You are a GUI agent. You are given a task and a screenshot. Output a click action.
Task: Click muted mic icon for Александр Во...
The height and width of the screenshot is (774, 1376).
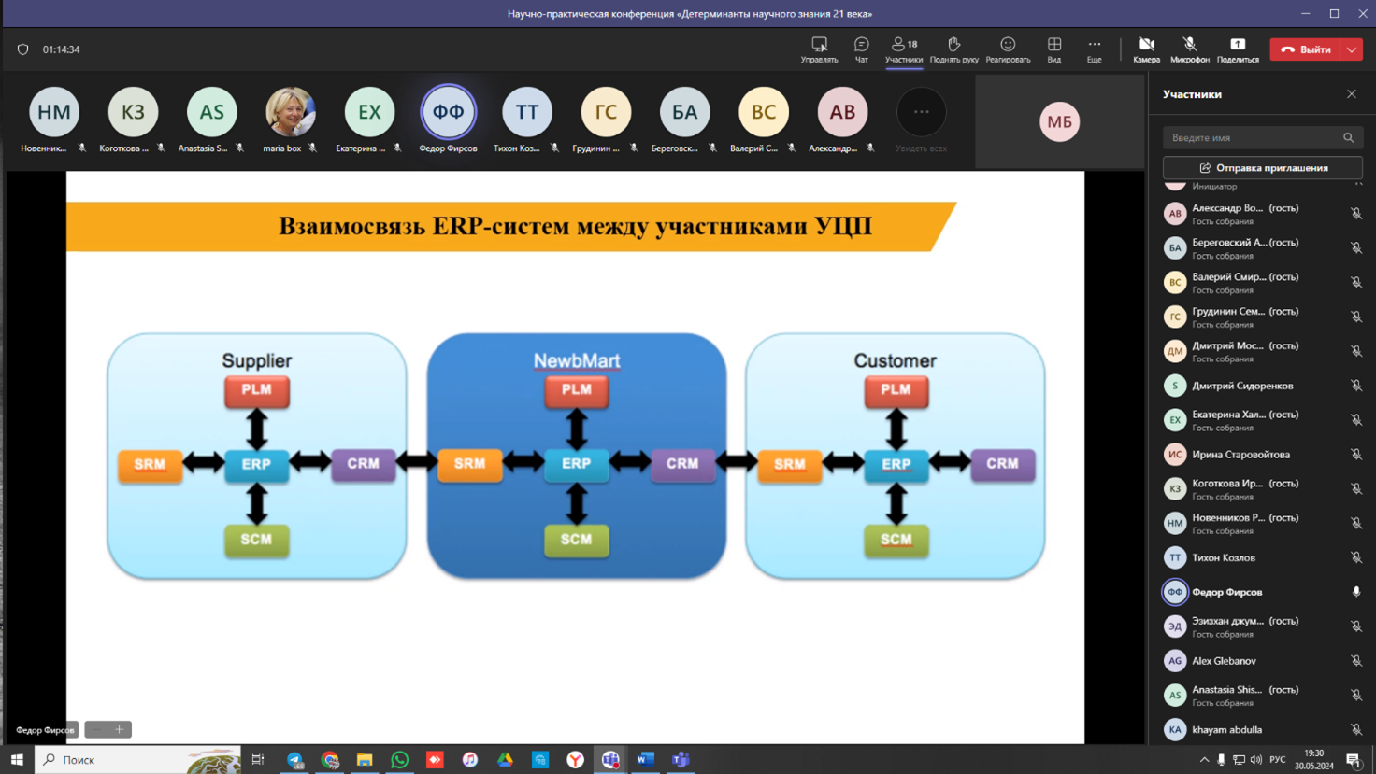(x=1355, y=214)
